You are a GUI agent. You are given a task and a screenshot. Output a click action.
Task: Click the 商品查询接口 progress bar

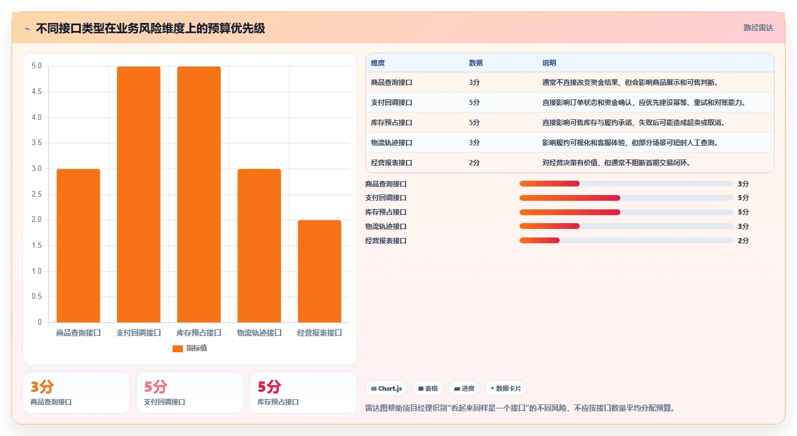pos(626,184)
